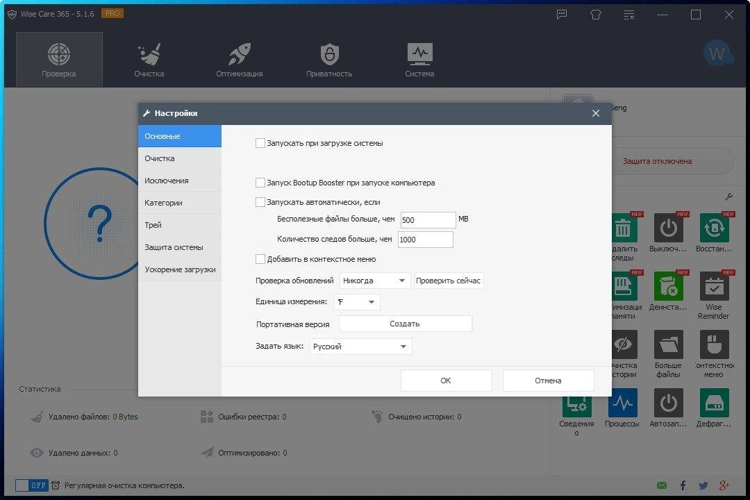Select the Основные settings tab
The width and height of the screenshot is (750, 500).
[x=180, y=136]
